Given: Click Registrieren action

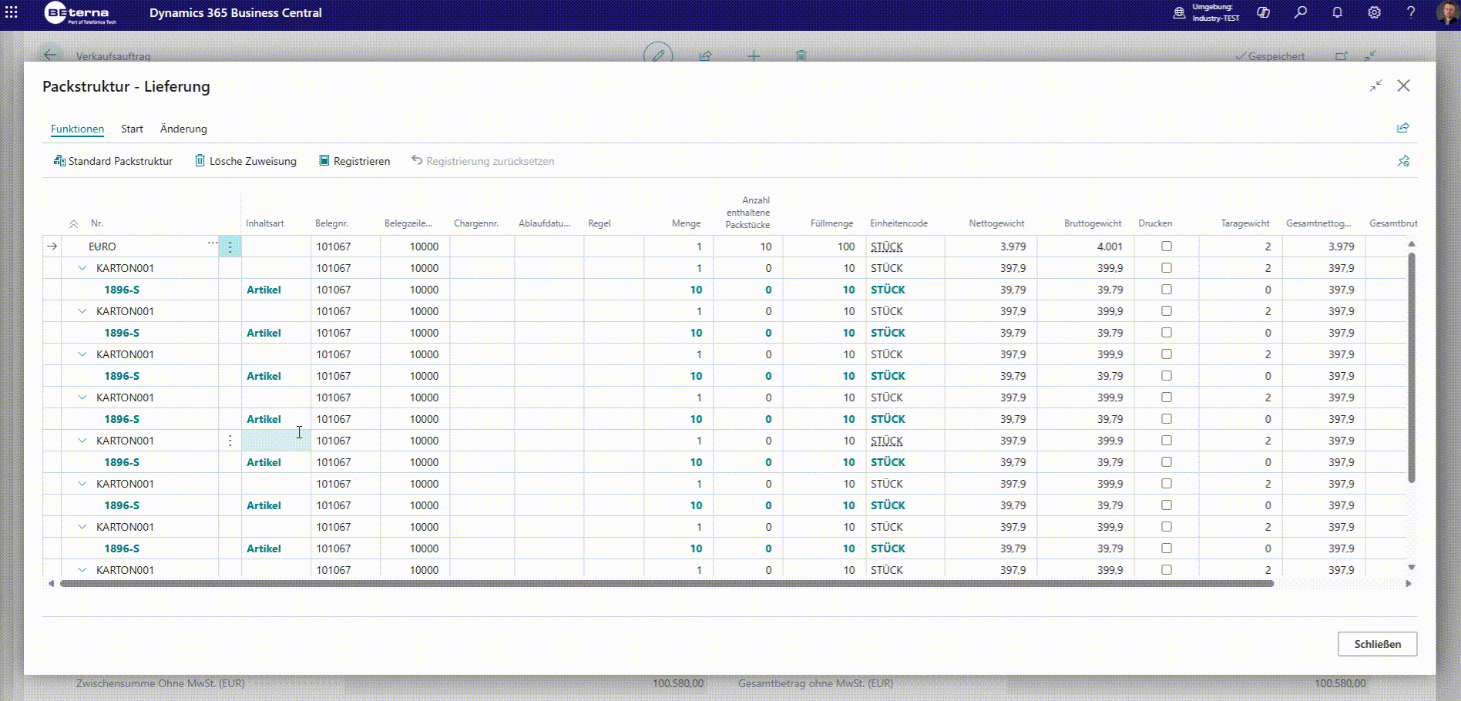Looking at the screenshot, I should point(354,161).
